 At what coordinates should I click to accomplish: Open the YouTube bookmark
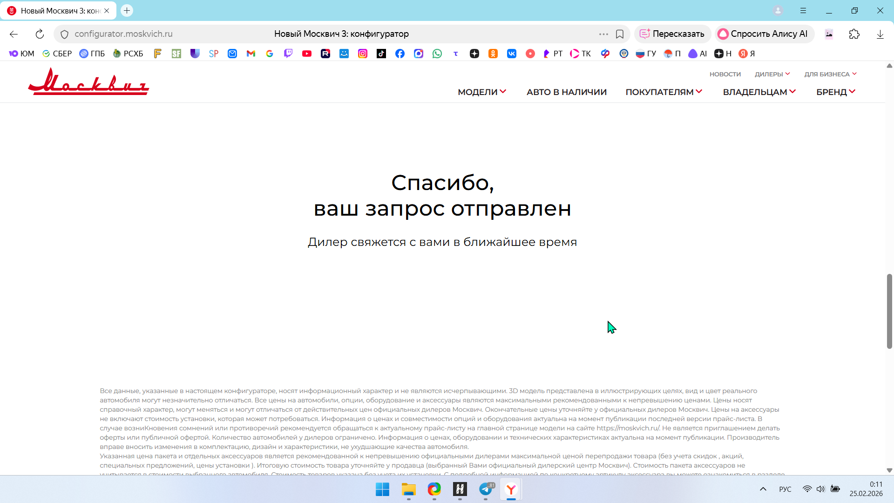point(306,54)
